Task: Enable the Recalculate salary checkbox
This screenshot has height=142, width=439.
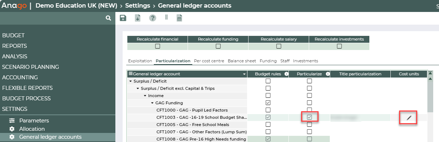Action: click(x=279, y=46)
